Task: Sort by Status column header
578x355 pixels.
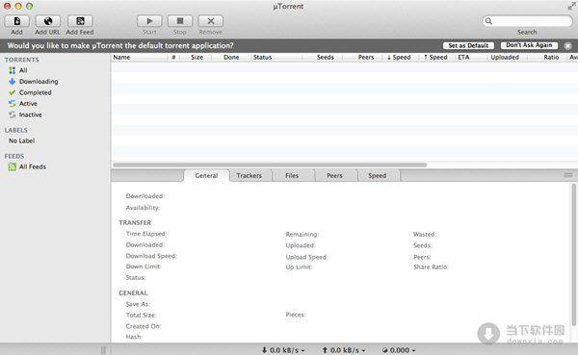Action: pyautogui.click(x=276, y=57)
